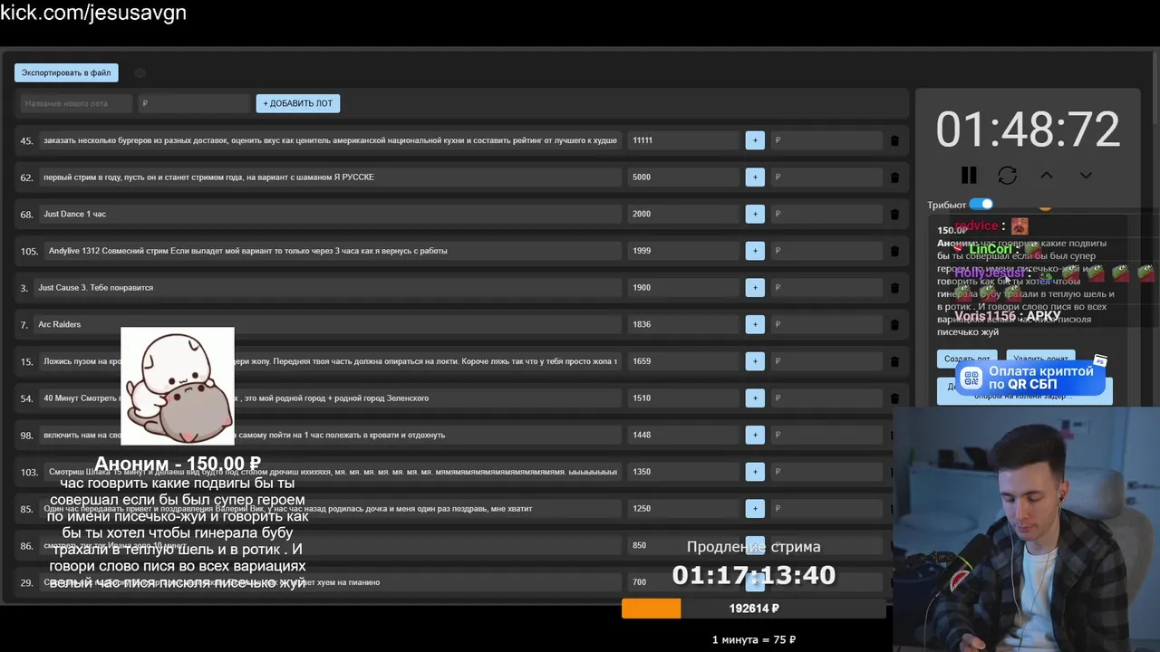Open the Оплата криптой по QR СБП banner
This screenshot has height=652, width=1160.
[x=1032, y=378]
